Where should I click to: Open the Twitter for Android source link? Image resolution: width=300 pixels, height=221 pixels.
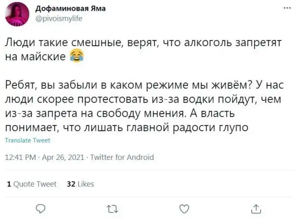122,157
